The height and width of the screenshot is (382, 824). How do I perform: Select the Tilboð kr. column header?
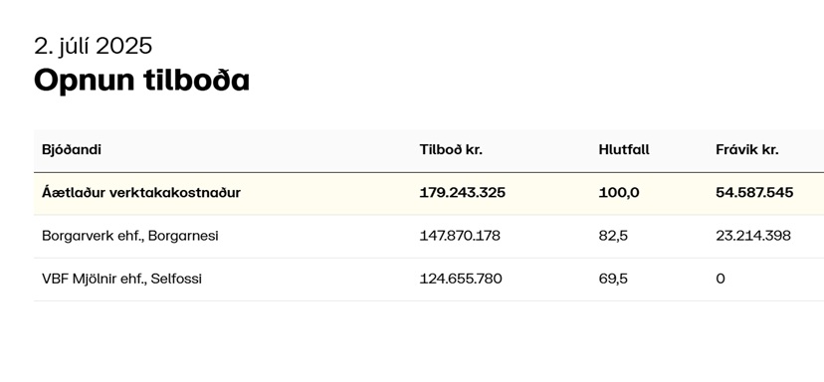click(x=451, y=150)
